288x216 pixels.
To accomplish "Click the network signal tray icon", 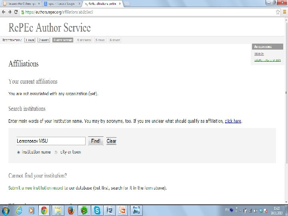I will point(250,211).
